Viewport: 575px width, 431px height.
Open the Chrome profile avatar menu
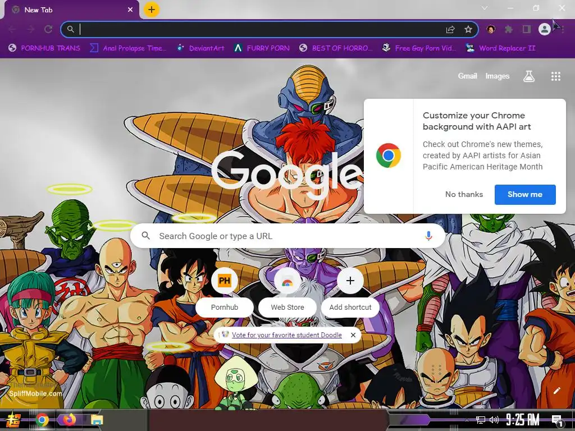[x=545, y=29]
